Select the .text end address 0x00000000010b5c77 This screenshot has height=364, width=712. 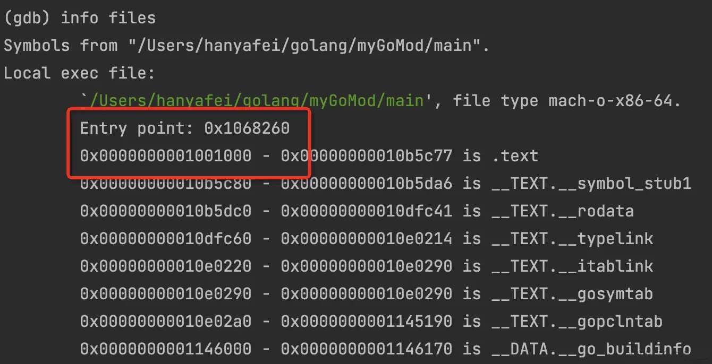point(366,156)
